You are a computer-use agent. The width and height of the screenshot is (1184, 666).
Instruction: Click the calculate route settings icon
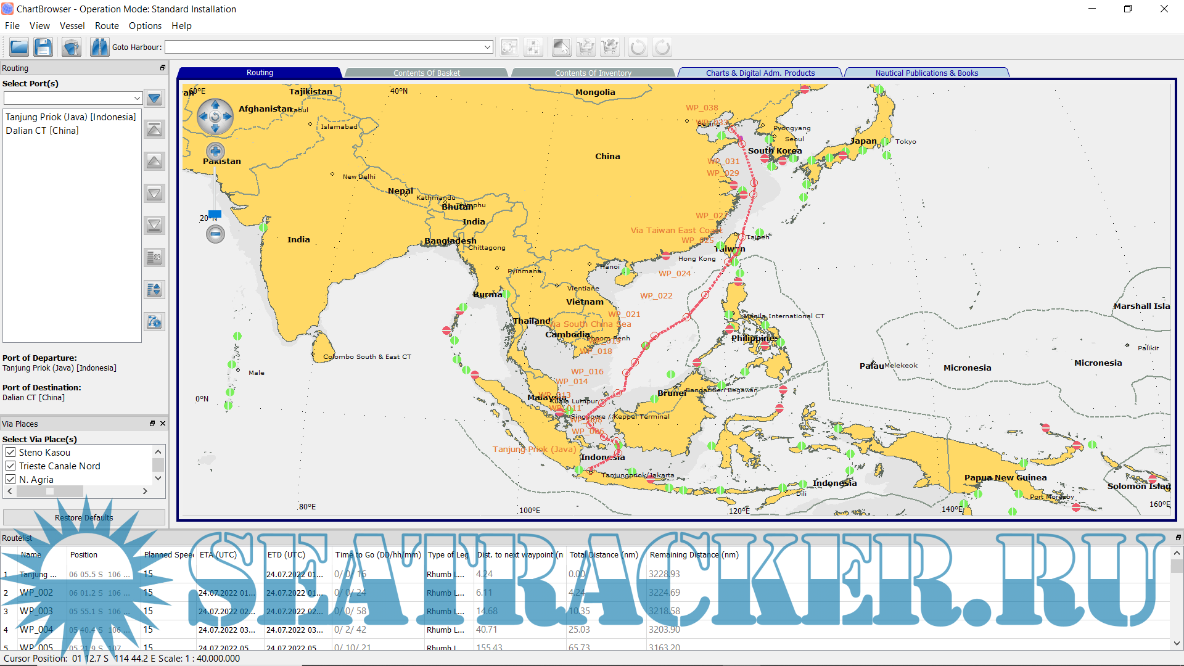[x=154, y=321]
